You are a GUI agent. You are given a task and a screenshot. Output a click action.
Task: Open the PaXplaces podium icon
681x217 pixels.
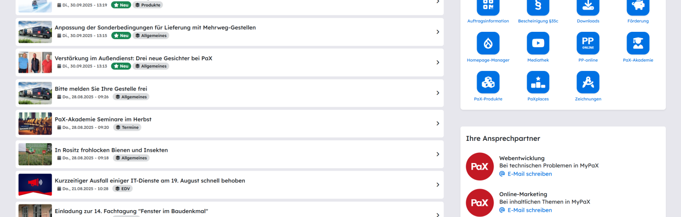tap(538, 82)
